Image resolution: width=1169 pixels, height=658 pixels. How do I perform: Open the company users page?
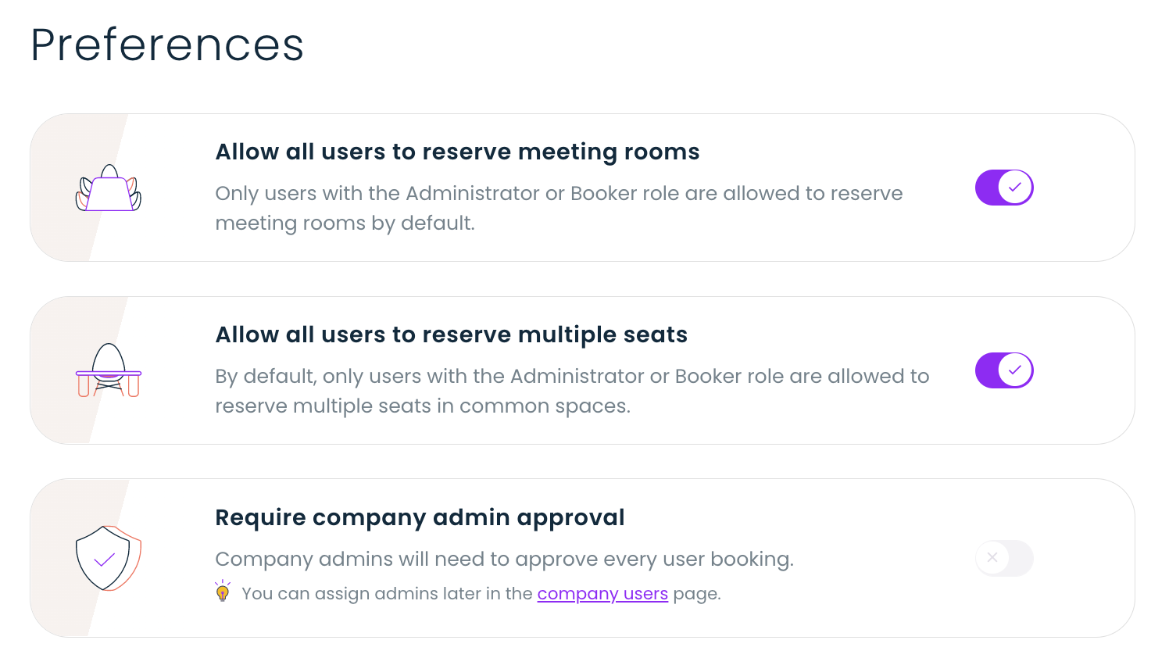(x=602, y=594)
